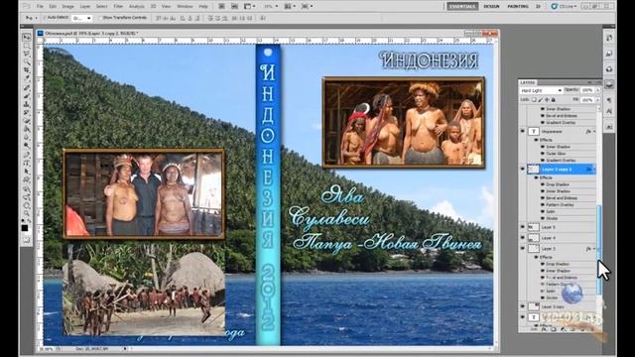Switch to the Design workspace
The width and height of the screenshot is (635, 357).
[x=491, y=7]
